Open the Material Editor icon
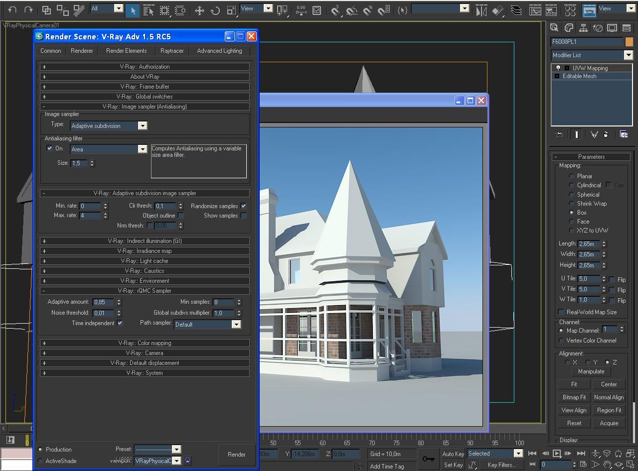638x471 pixels. click(x=571, y=10)
